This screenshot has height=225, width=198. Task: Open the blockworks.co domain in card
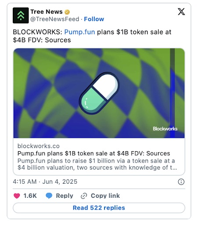pyautogui.click(x=39, y=146)
